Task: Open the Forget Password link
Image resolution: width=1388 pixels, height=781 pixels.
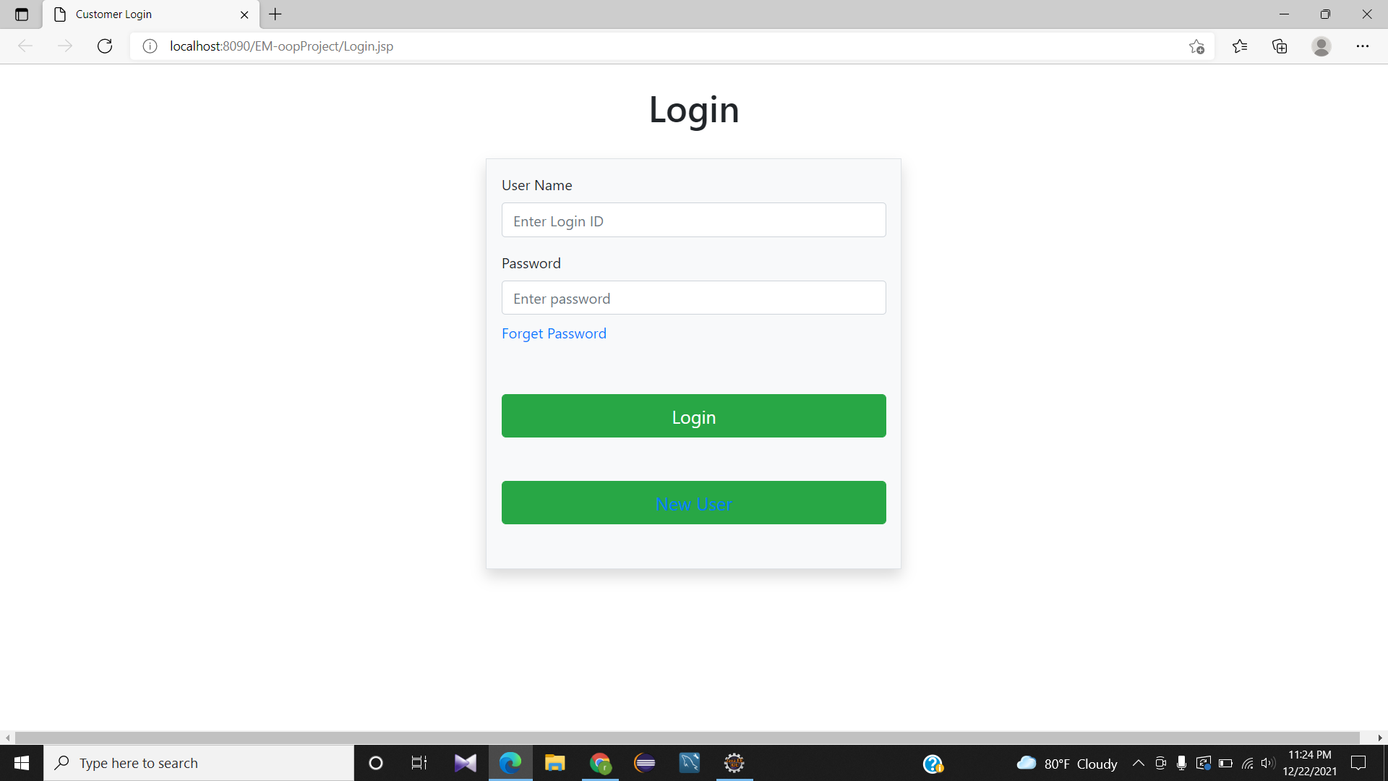Action: [554, 333]
